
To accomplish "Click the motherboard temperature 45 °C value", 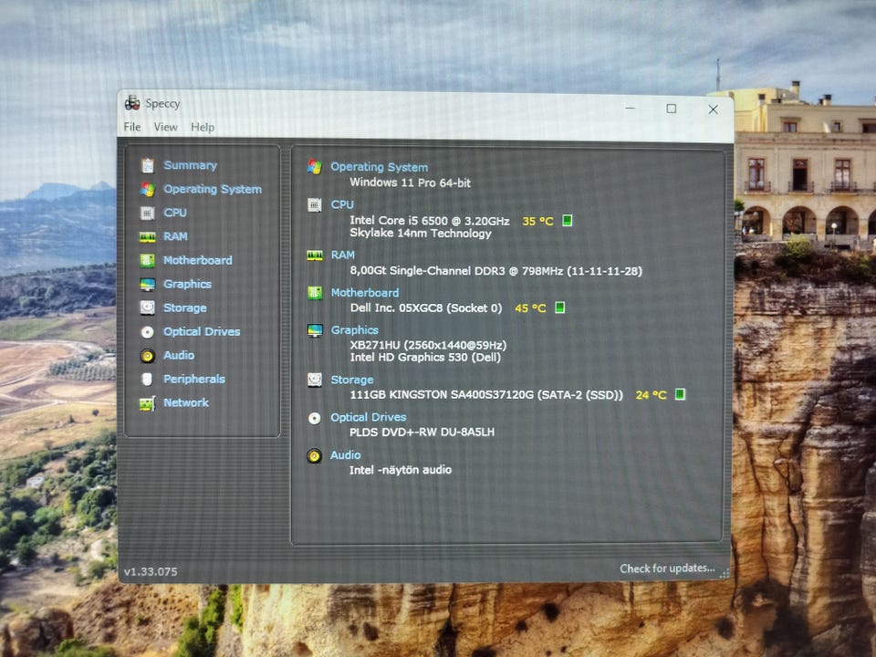I will click(x=530, y=308).
